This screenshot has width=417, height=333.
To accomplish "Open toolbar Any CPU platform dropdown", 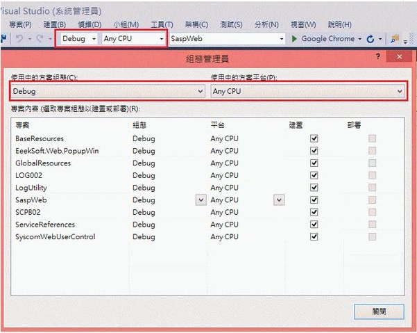I will click(x=133, y=39).
